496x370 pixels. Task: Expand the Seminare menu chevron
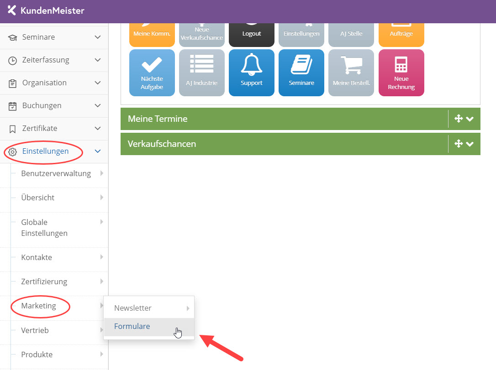pos(98,37)
